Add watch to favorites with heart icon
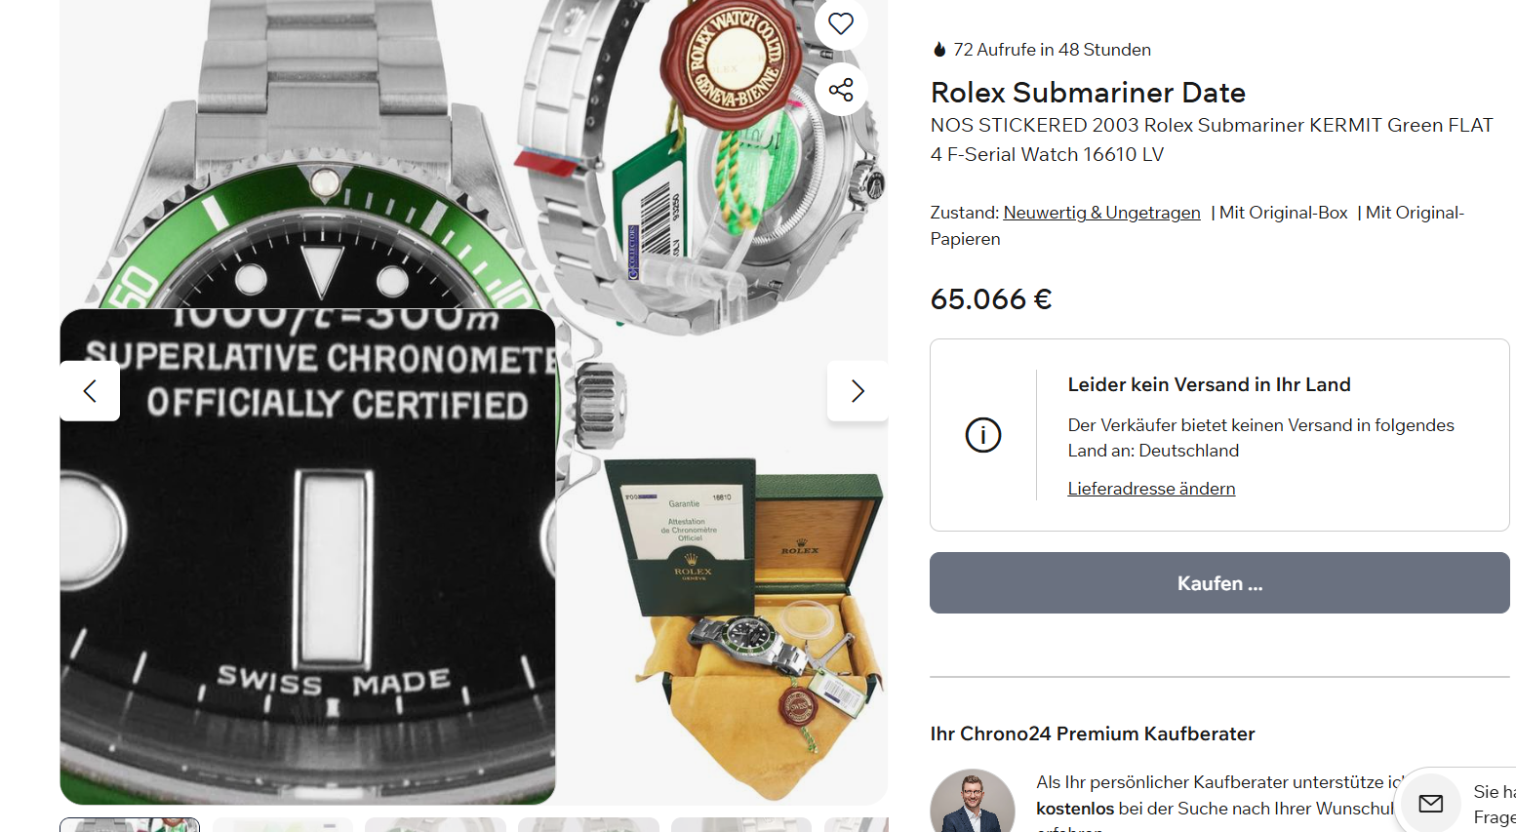 pyautogui.click(x=841, y=23)
